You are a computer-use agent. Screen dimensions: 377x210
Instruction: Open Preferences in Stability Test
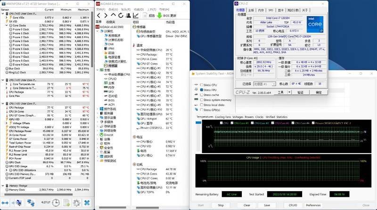pyautogui.click(x=313, y=205)
